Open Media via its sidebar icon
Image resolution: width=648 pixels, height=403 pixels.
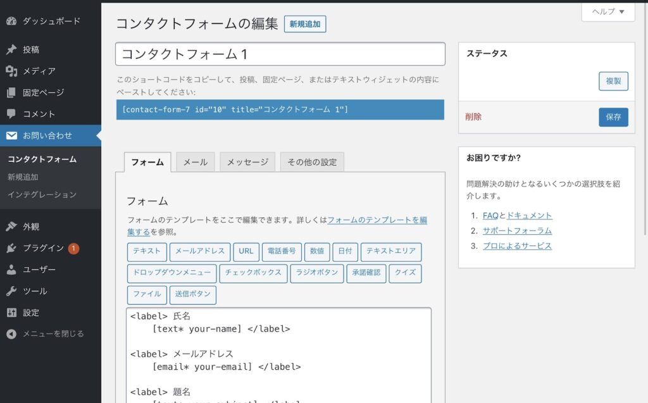coord(11,71)
